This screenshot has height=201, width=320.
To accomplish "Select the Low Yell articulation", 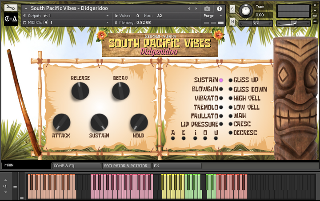I will click(230, 107).
